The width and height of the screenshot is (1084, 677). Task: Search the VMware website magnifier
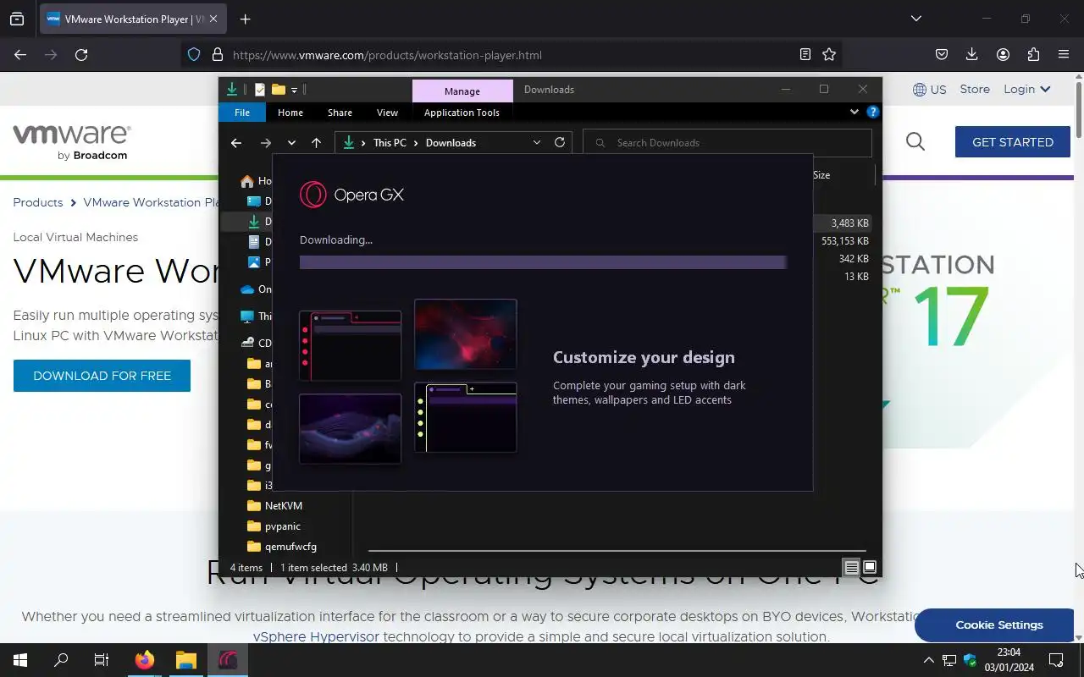click(915, 141)
